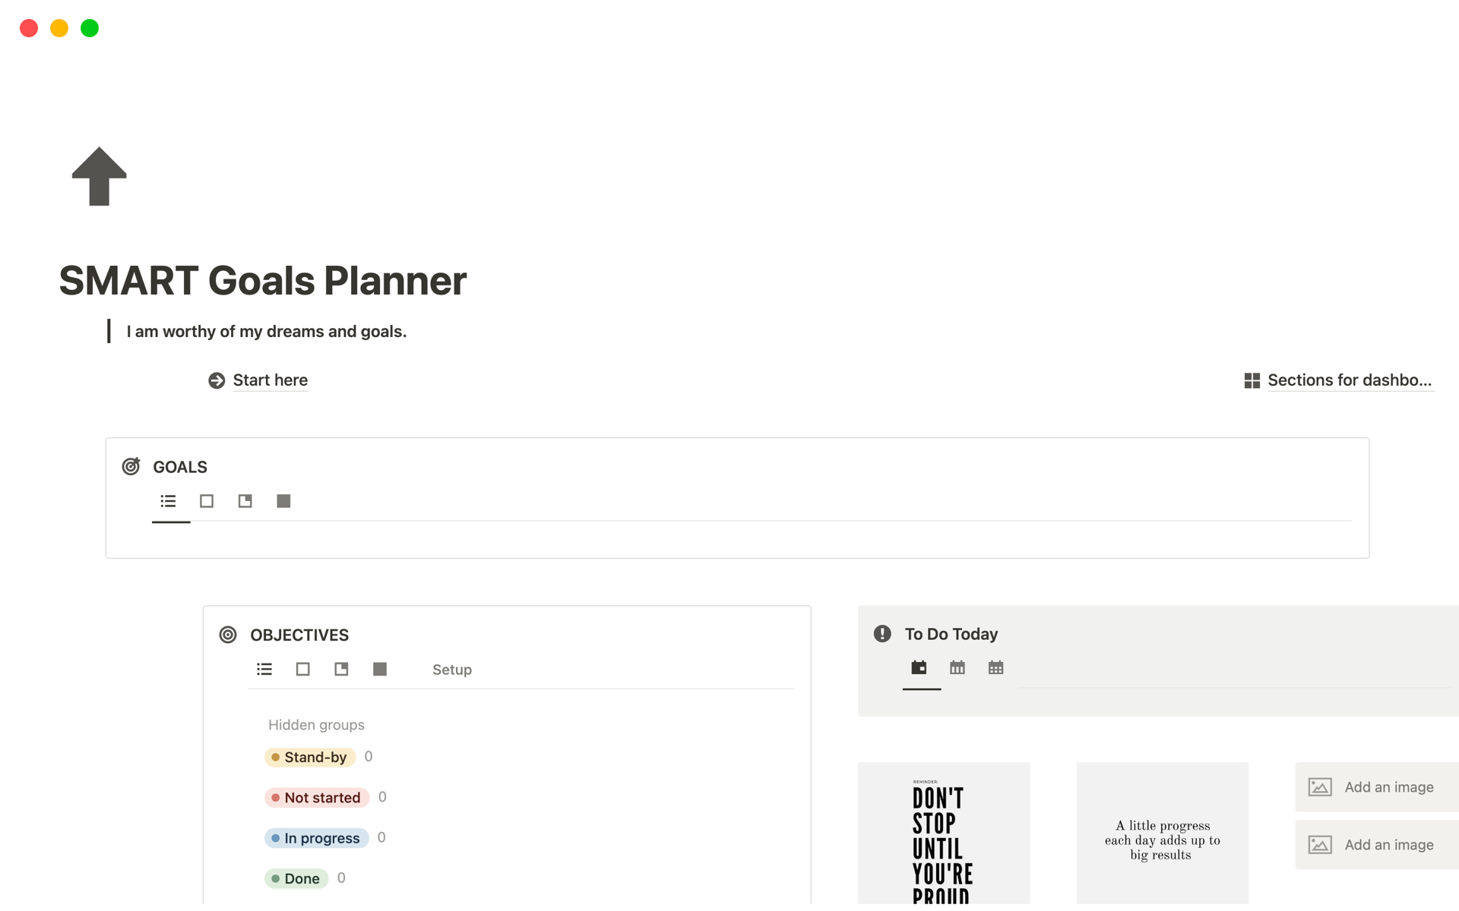
Task: Select the list view icon in GOALS
Action: pos(168,500)
